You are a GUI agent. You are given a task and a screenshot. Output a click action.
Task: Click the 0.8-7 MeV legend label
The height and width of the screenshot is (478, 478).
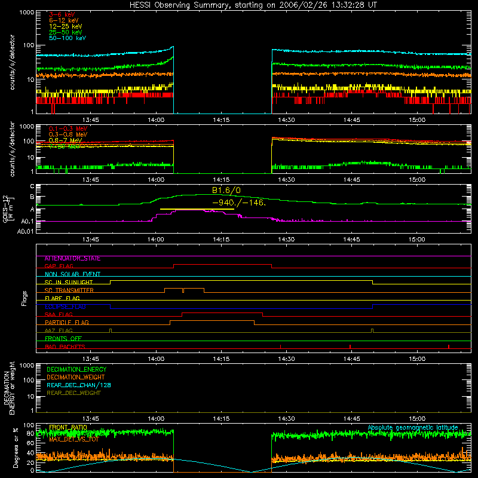pyautogui.click(x=66, y=140)
